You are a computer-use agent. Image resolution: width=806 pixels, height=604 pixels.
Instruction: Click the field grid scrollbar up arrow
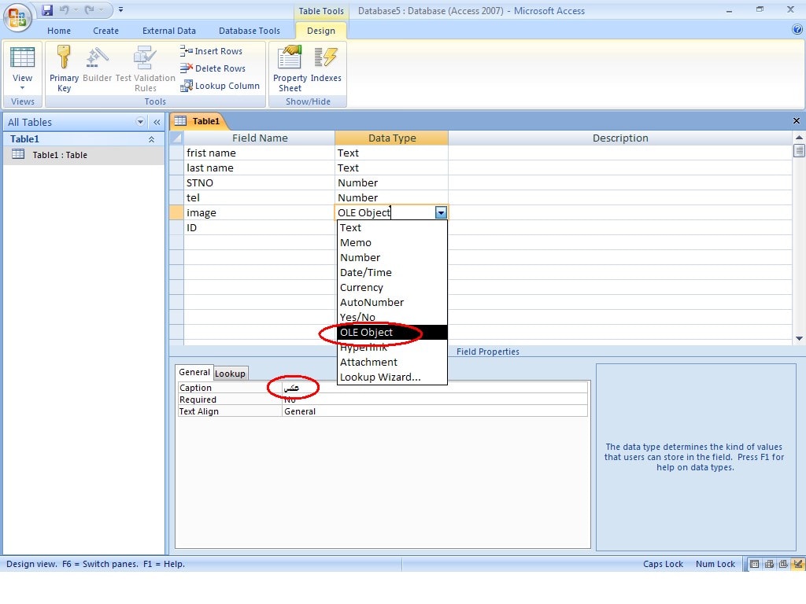pos(799,138)
